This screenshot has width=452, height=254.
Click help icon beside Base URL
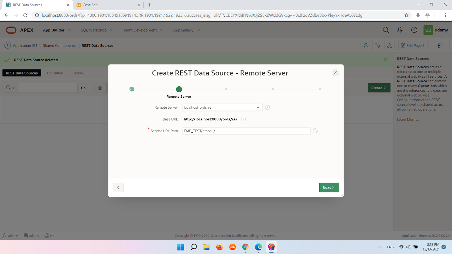(243, 119)
